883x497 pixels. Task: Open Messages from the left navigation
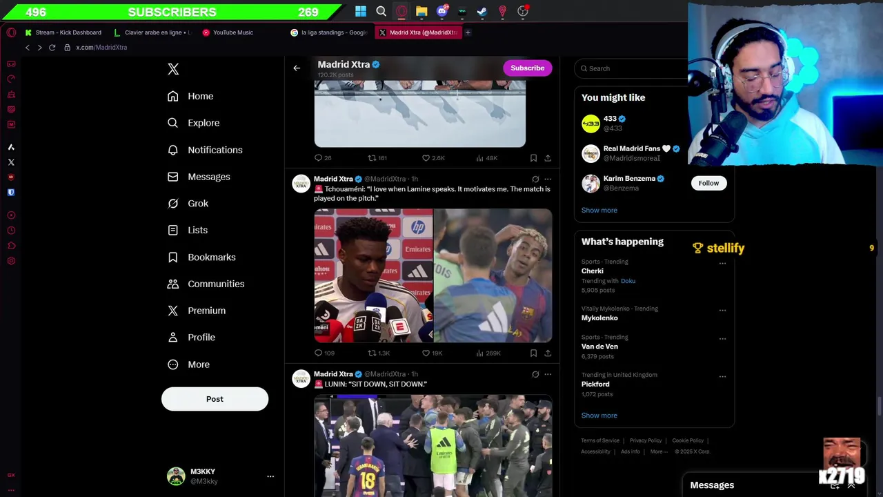click(x=199, y=177)
